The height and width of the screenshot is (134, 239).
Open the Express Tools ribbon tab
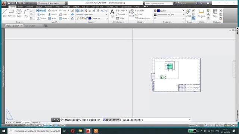tap(126, 7)
